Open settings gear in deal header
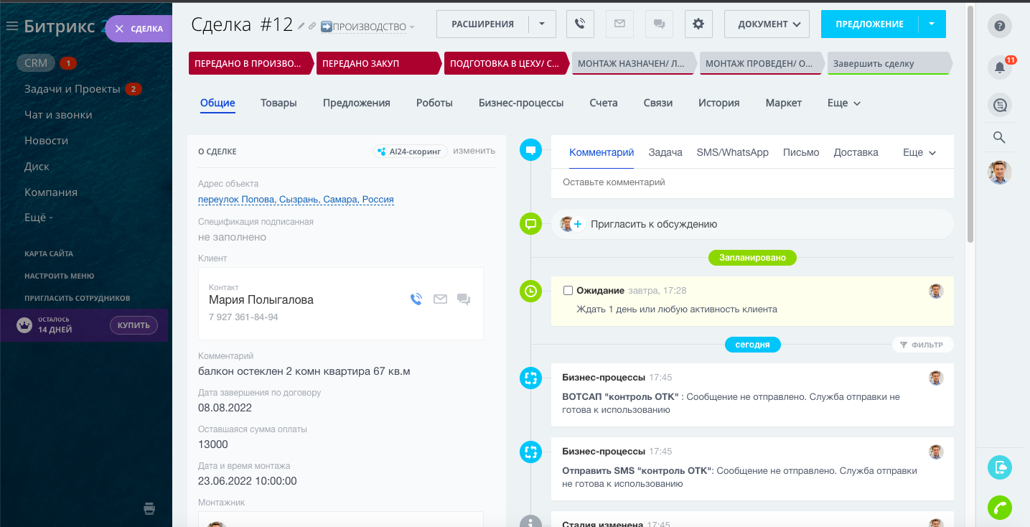This screenshot has width=1030, height=527. pos(698,24)
